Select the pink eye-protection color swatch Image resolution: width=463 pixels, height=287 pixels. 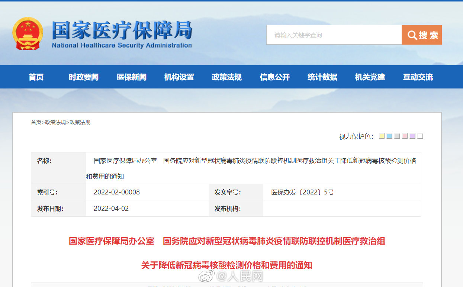[x=405, y=136]
